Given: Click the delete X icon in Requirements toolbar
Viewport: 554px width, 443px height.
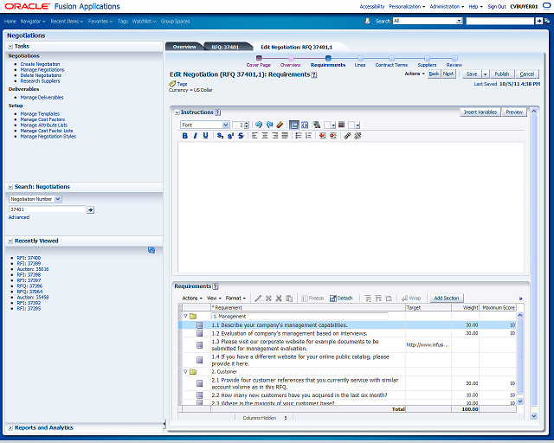Looking at the screenshot, I should point(268,299).
